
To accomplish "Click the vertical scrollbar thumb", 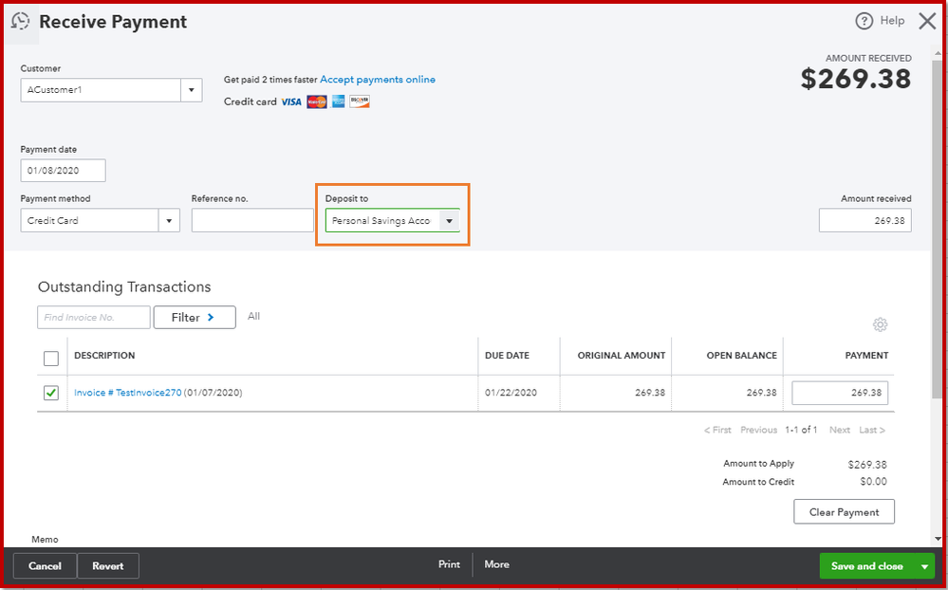I will coord(938,230).
